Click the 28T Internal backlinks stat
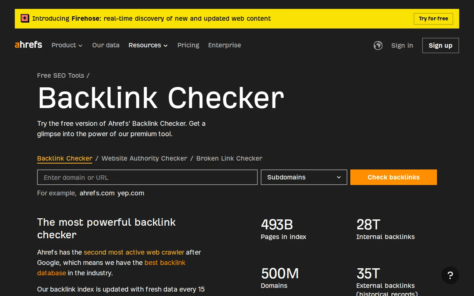This screenshot has height=296, width=474. 385,229
